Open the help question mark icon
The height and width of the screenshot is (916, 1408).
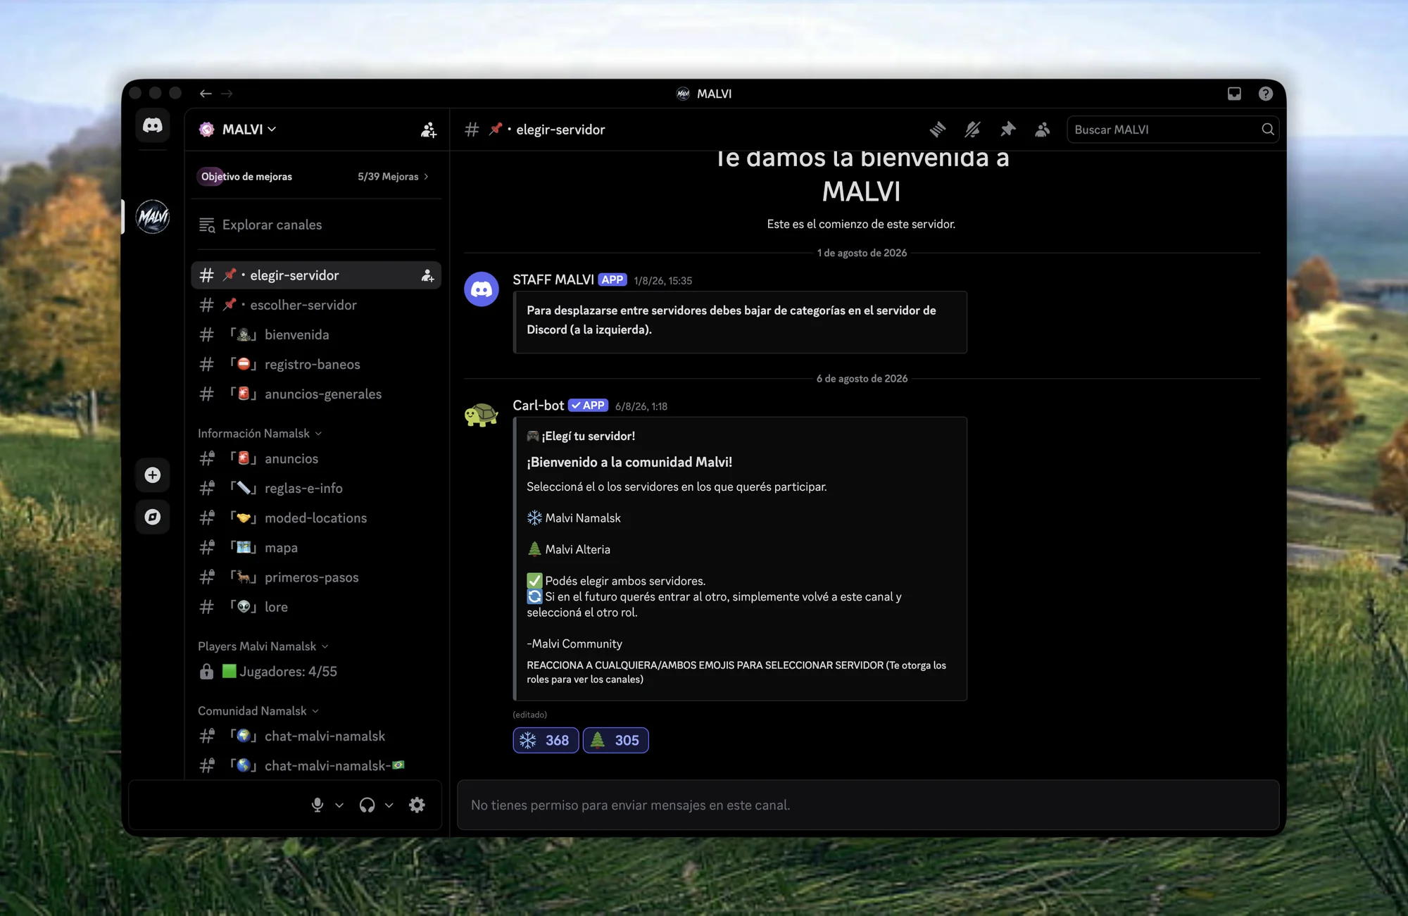point(1266,94)
